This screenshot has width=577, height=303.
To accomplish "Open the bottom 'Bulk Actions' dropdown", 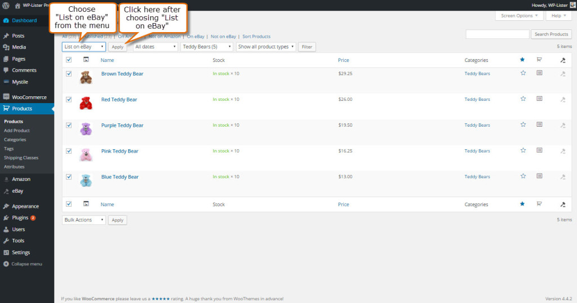I will pos(84,220).
